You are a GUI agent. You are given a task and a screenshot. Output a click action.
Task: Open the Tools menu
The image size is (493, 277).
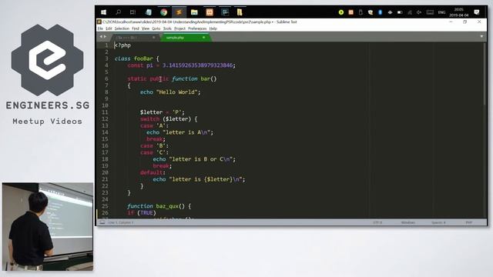pyautogui.click(x=167, y=28)
